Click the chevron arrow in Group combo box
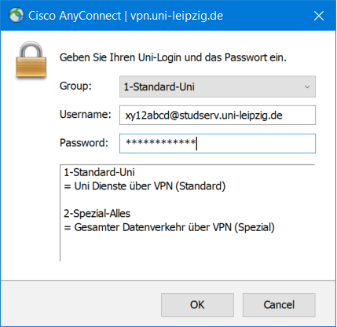Screen dimensions: 337x327 point(307,86)
